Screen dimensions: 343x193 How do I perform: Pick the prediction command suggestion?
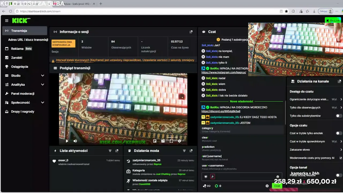tap(242, 148)
